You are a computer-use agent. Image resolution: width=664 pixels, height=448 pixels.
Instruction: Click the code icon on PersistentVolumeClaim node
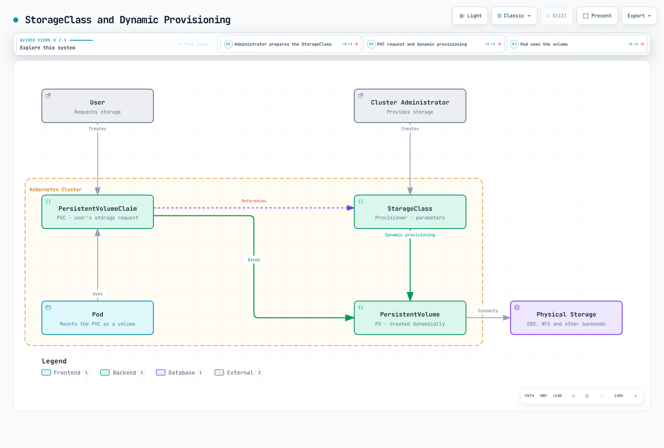pyautogui.click(x=48, y=202)
